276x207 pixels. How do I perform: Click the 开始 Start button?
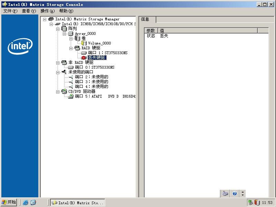coord(9,203)
